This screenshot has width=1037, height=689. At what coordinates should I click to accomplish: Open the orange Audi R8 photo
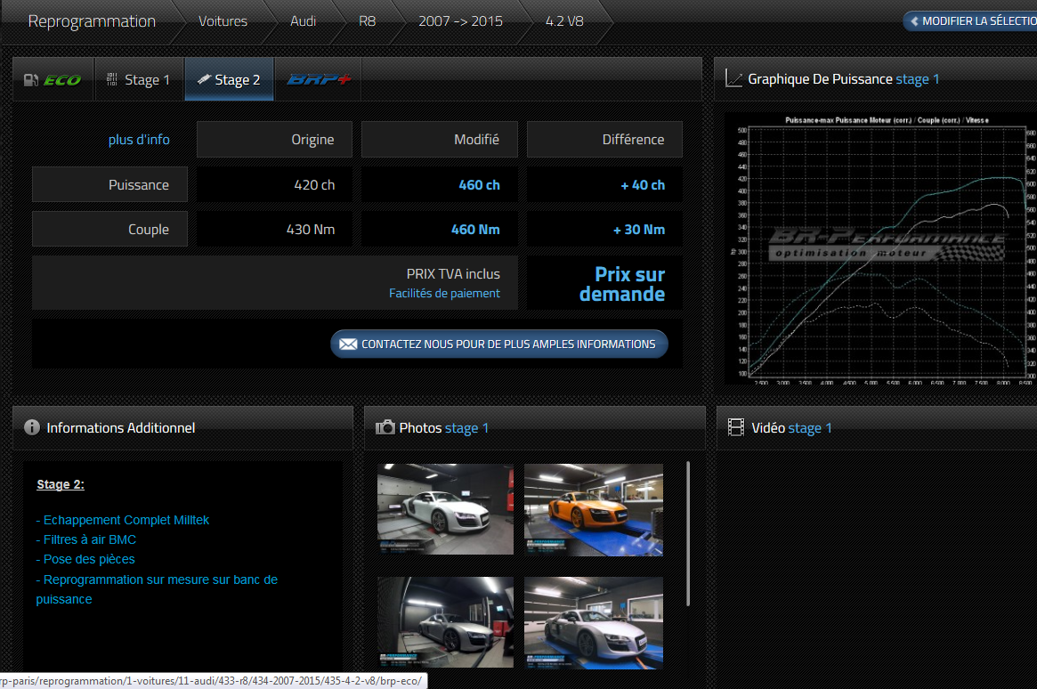tap(594, 509)
